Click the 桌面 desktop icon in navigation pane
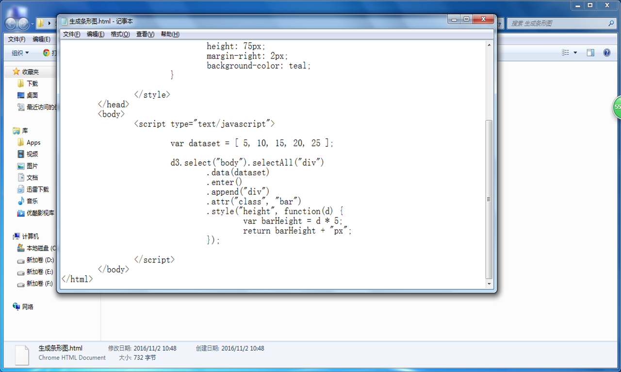The height and width of the screenshot is (372, 621). (x=21, y=95)
